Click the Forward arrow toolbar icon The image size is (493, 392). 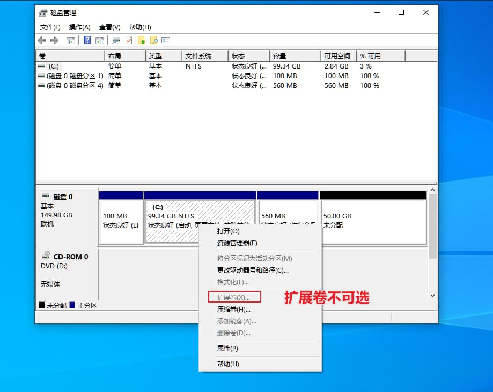[54, 41]
